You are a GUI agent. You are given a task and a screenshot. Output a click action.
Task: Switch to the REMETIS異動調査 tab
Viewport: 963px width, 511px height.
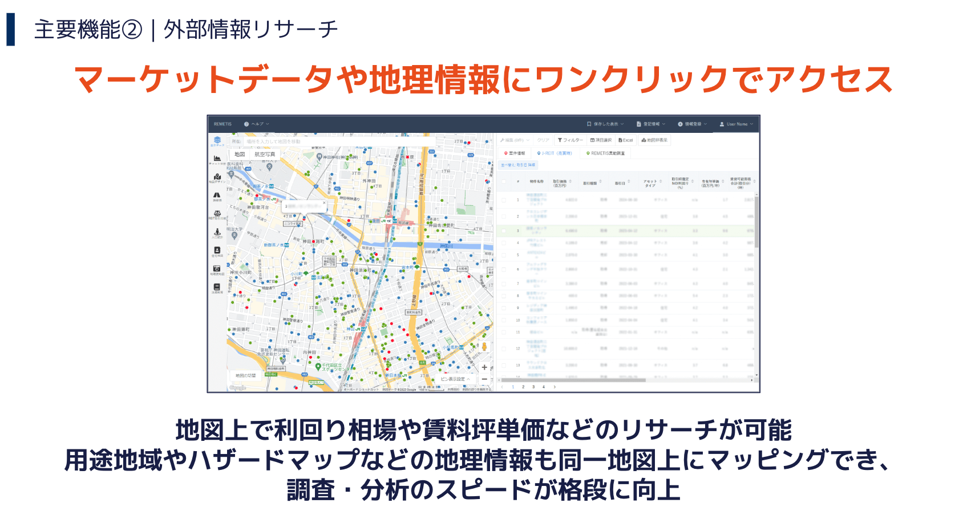[x=606, y=153]
